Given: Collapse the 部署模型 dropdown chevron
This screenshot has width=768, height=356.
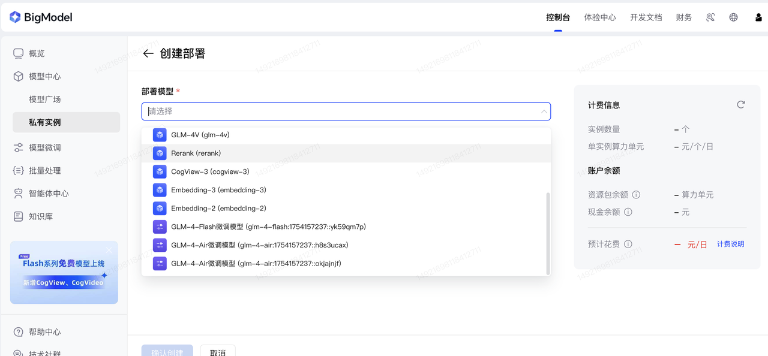Looking at the screenshot, I should tap(544, 111).
